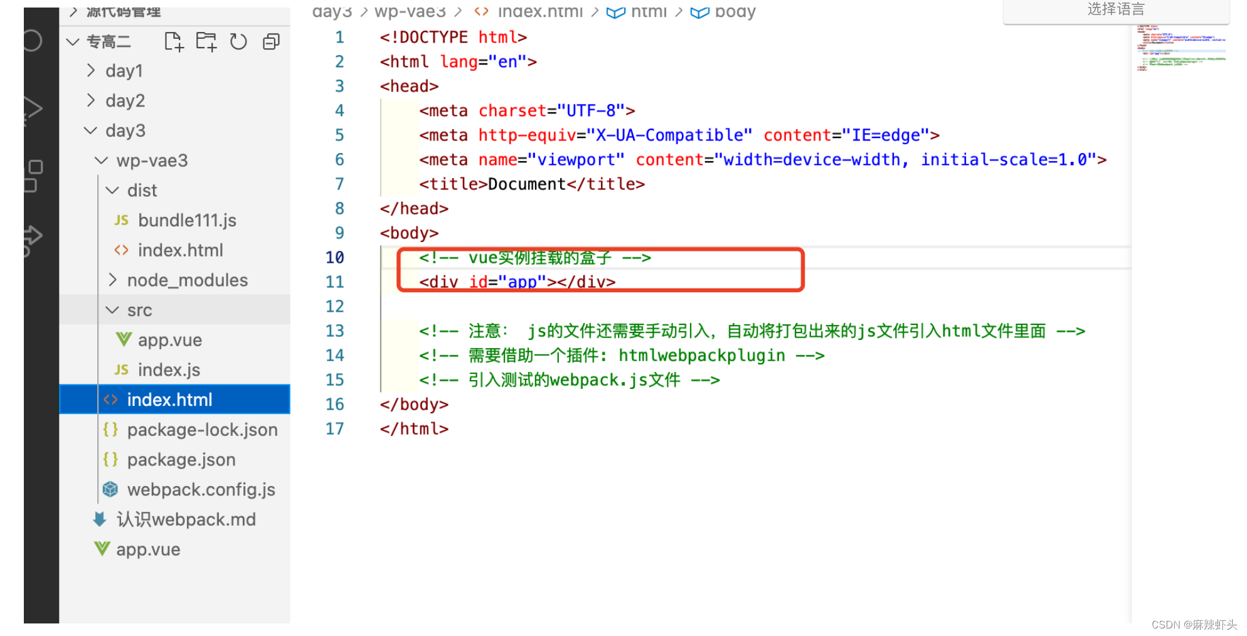The image size is (1247, 636).
Task: Expand the node_modules folder
Action: pos(113,280)
